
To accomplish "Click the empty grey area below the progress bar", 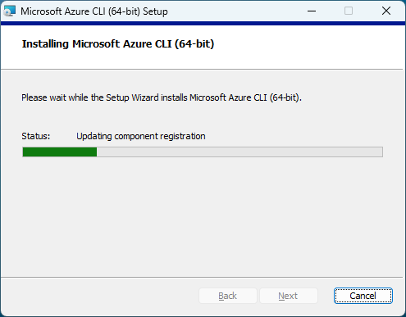I will tap(203, 217).
